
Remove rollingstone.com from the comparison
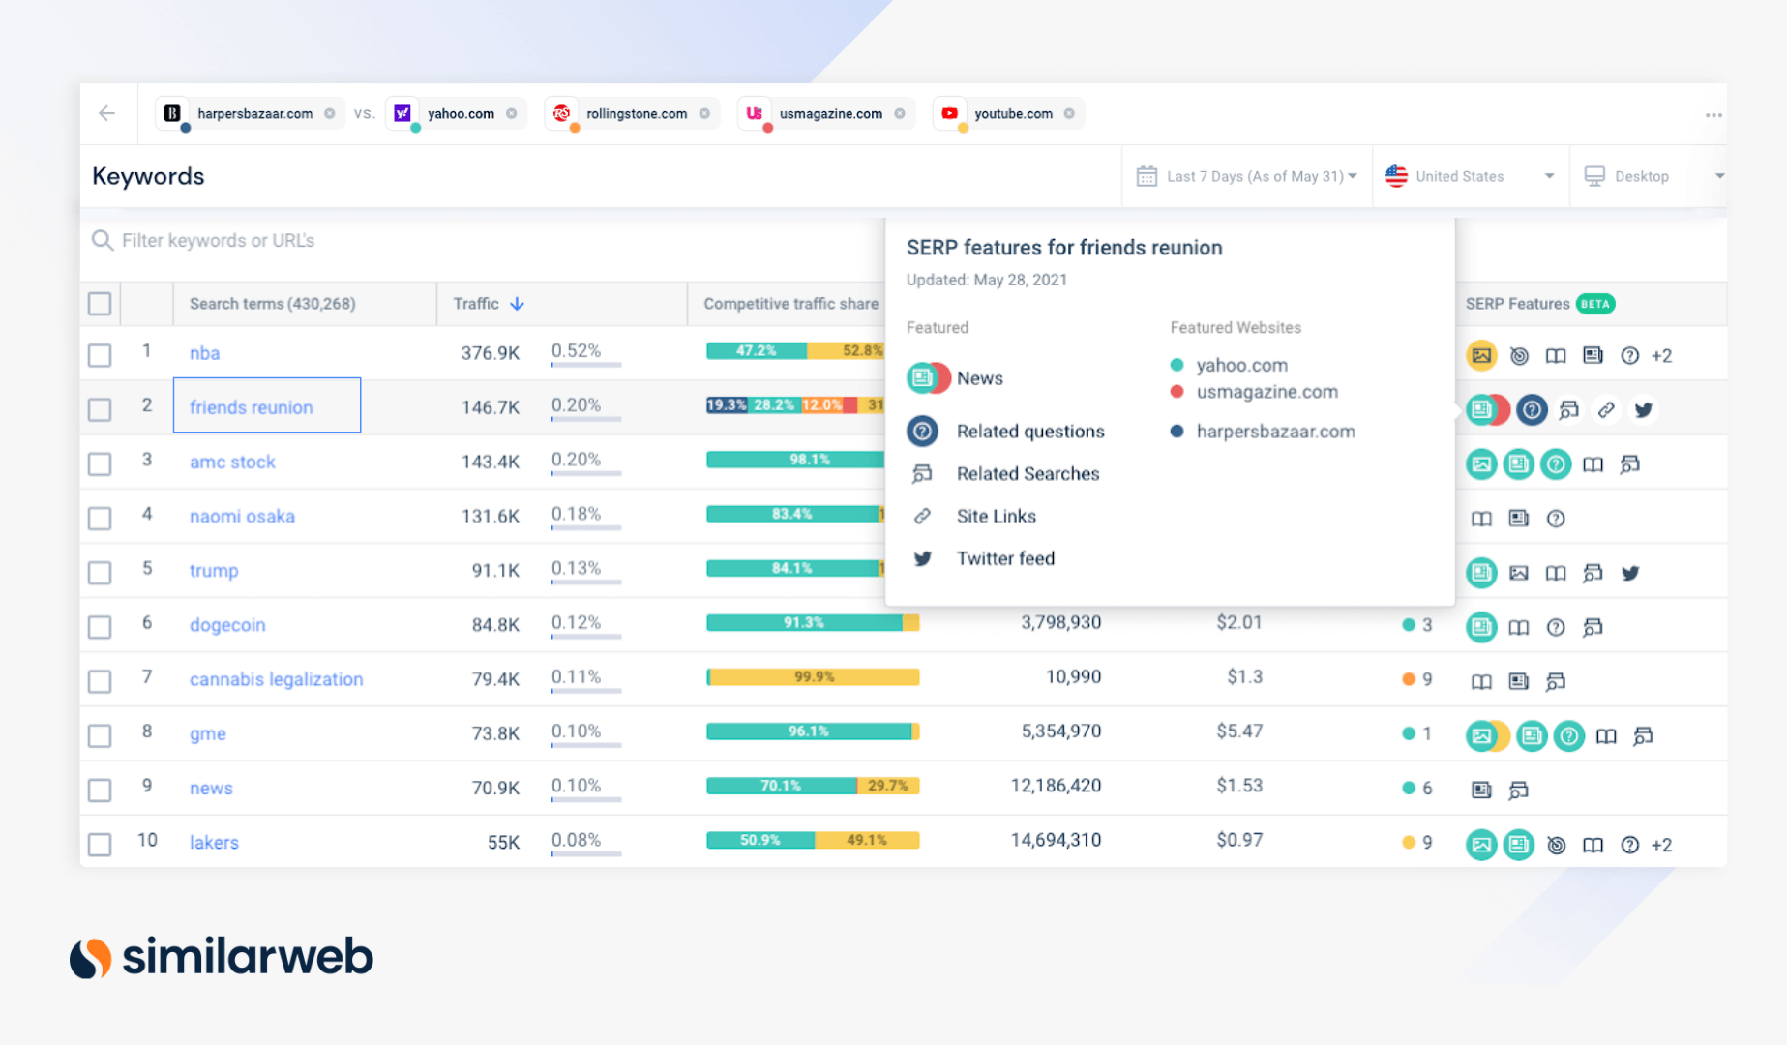point(704,113)
